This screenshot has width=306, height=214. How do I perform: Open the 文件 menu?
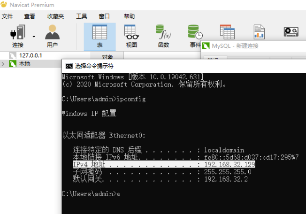click(x=8, y=16)
